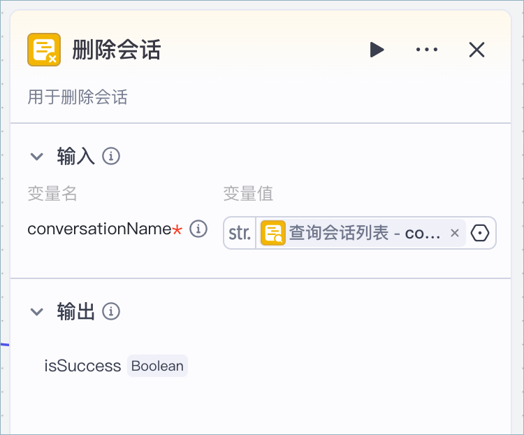Close the 删除会话 panel
Image resolution: width=524 pixels, height=435 pixels.
click(x=476, y=50)
